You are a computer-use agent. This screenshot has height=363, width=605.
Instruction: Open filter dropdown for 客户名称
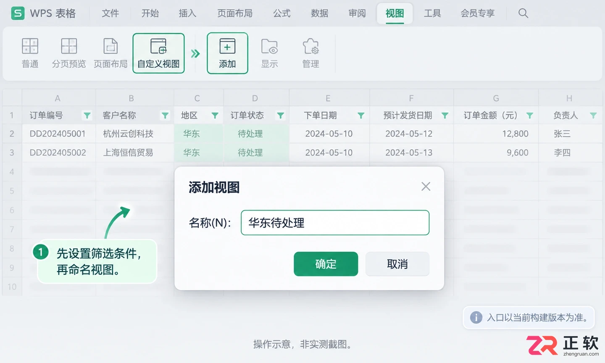pyautogui.click(x=165, y=115)
